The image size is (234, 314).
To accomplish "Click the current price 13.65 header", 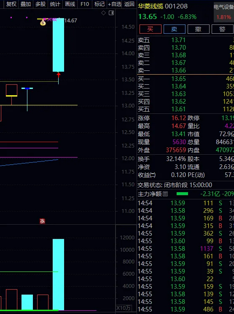I will click(x=148, y=17).
